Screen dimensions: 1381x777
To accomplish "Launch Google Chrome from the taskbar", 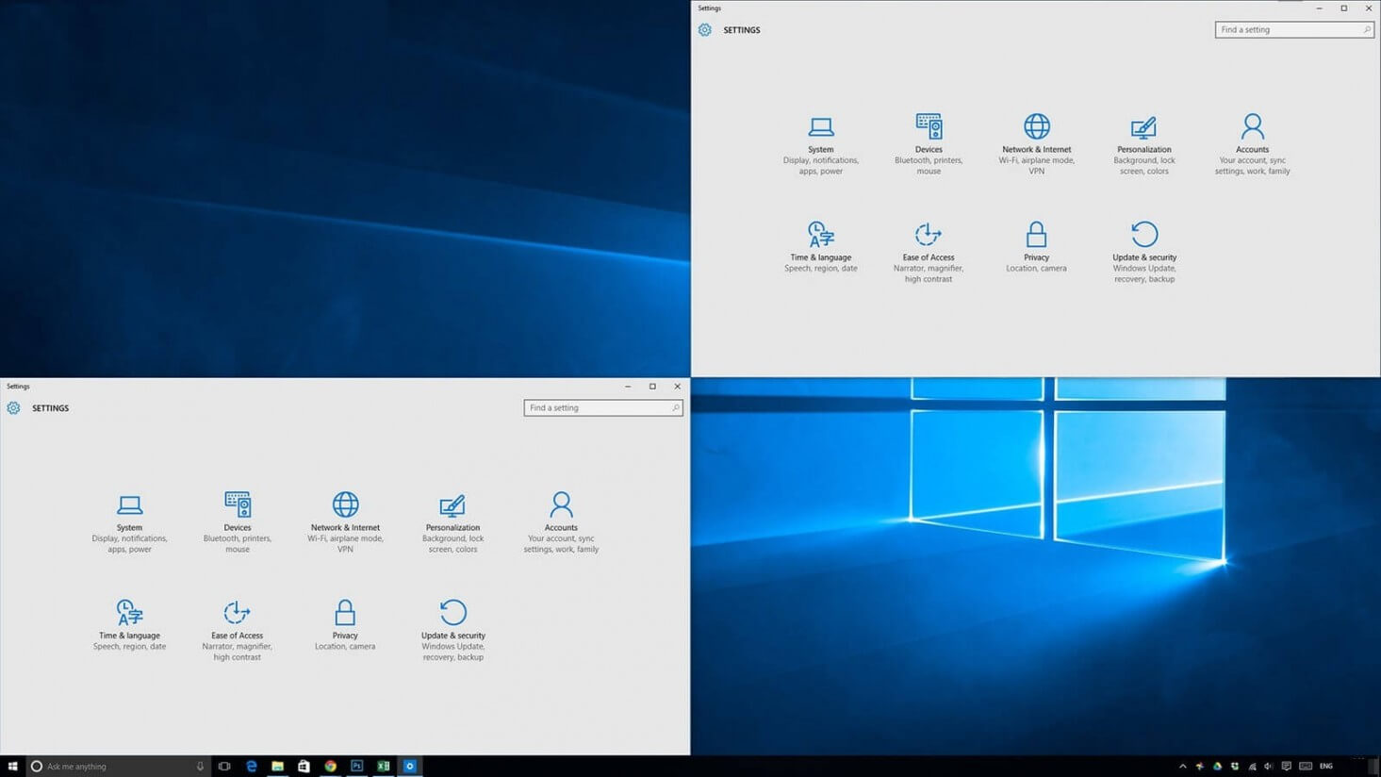I will pos(330,766).
